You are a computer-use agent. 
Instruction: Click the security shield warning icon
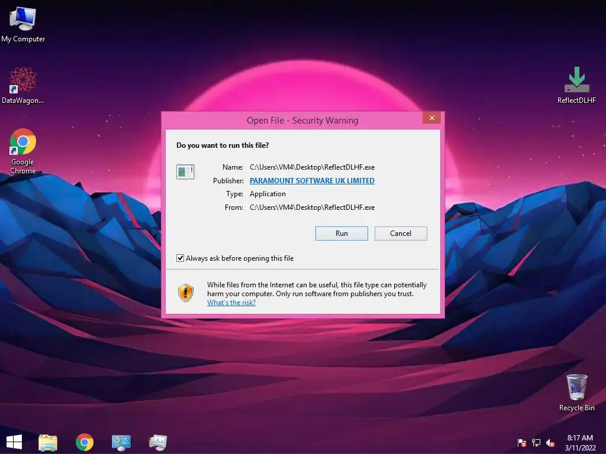coord(185,293)
